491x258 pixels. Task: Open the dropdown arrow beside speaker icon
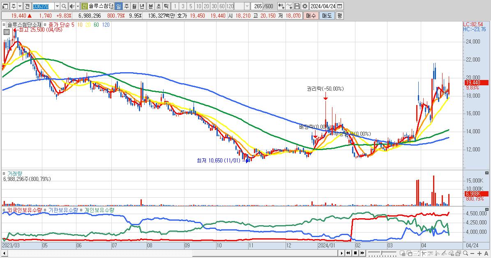78,6
